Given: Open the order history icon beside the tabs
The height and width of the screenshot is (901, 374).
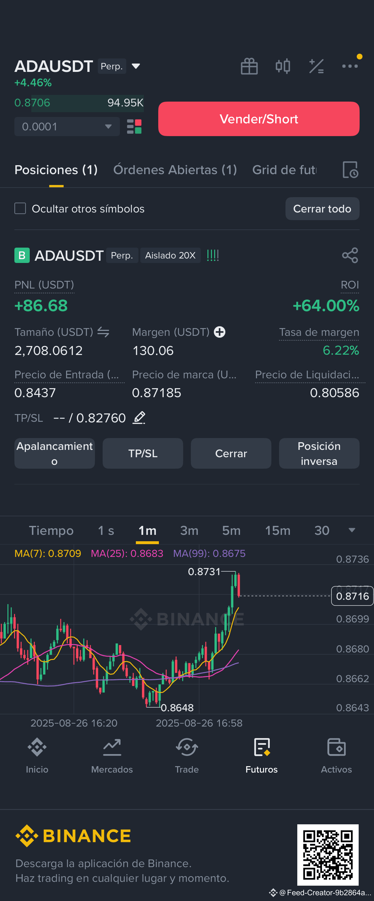Looking at the screenshot, I should 350,170.
